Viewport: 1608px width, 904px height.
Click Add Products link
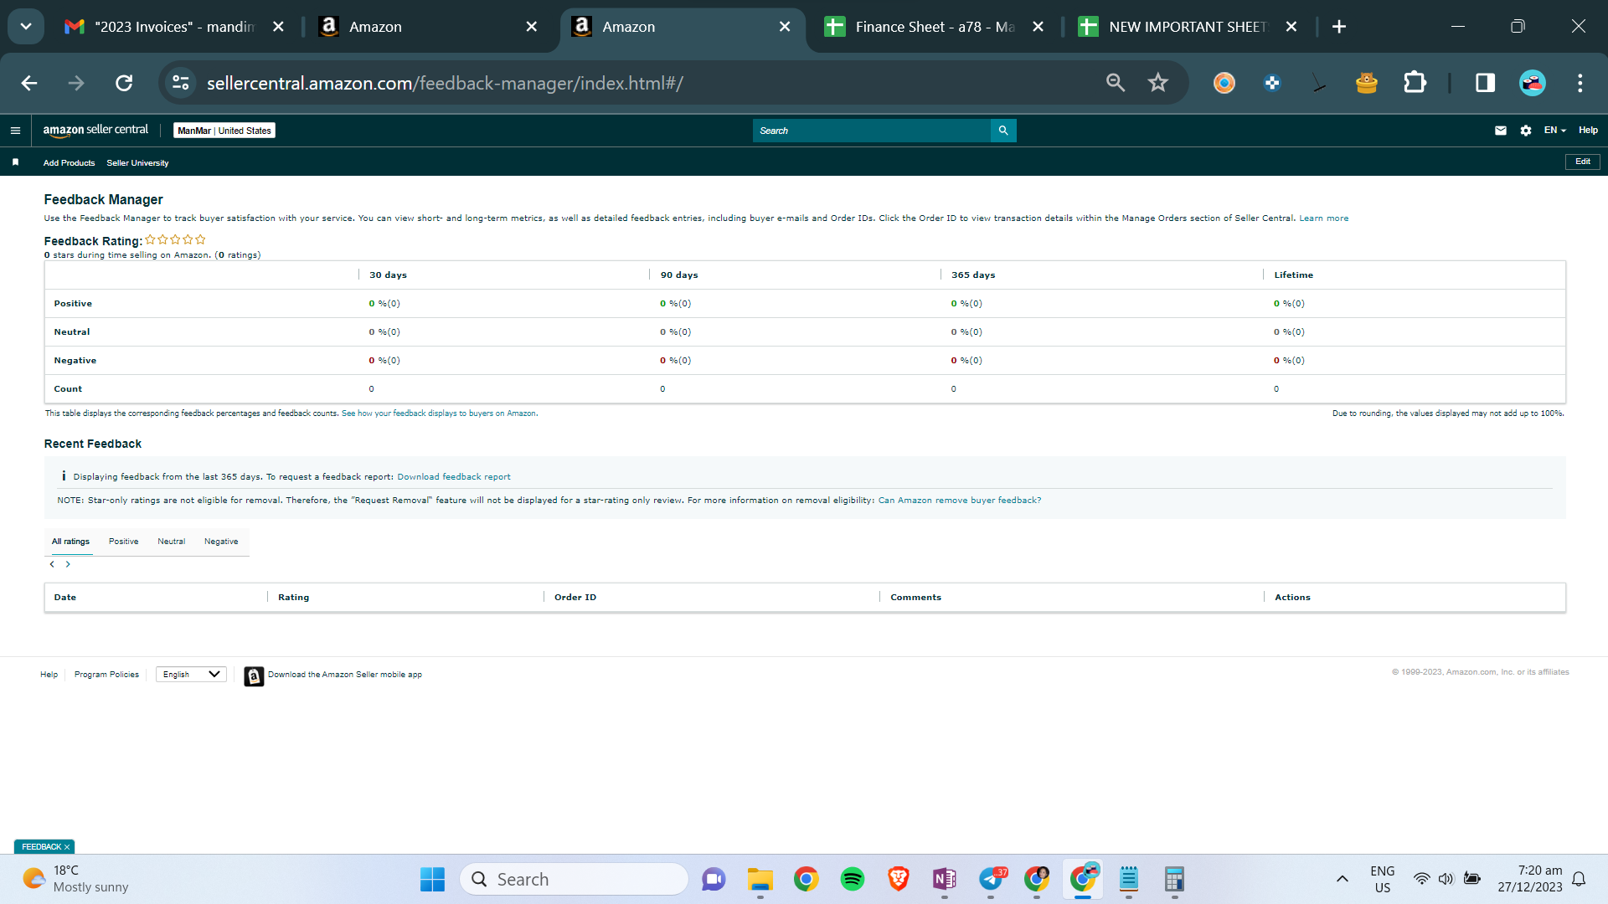click(70, 163)
